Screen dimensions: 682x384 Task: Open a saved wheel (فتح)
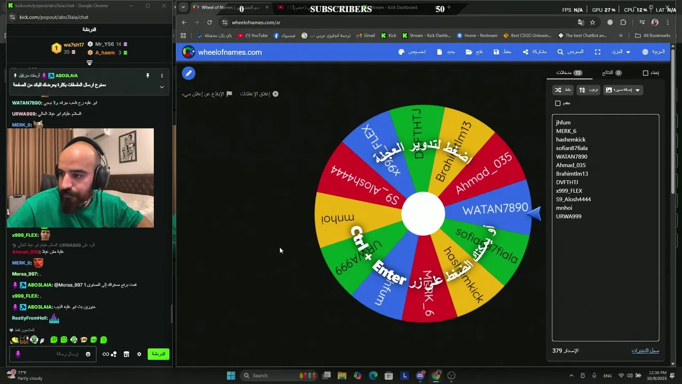point(474,52)
